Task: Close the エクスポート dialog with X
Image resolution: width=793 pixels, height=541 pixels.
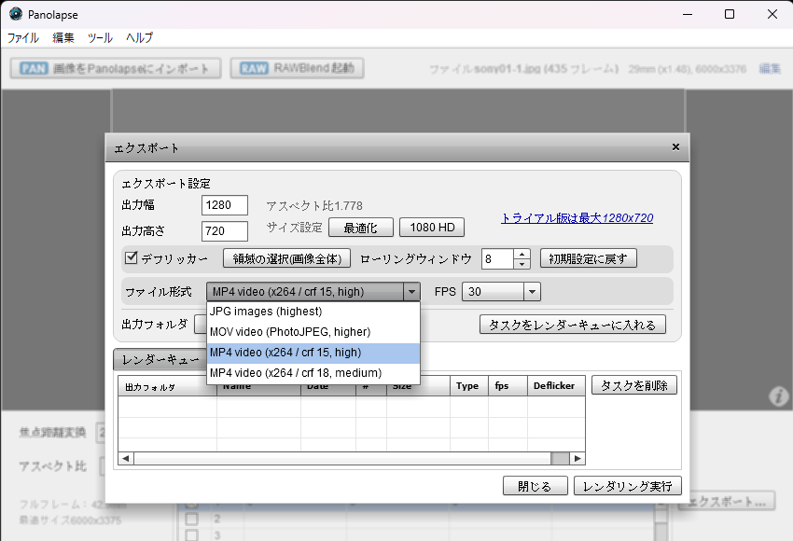Action: coord(675,147)
